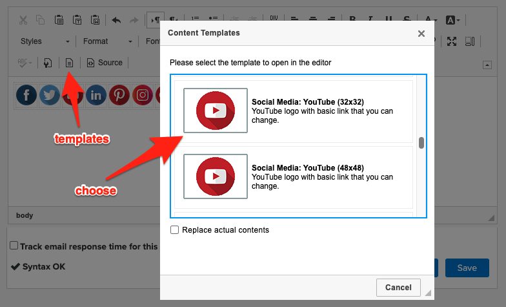Open the Styles dropdown
506x307 pixels.
coord(44,41)
